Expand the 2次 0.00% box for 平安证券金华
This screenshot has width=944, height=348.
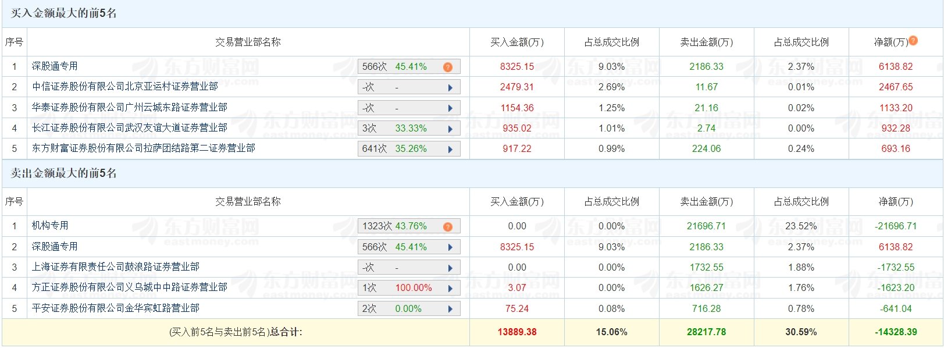tap(409, 309)
